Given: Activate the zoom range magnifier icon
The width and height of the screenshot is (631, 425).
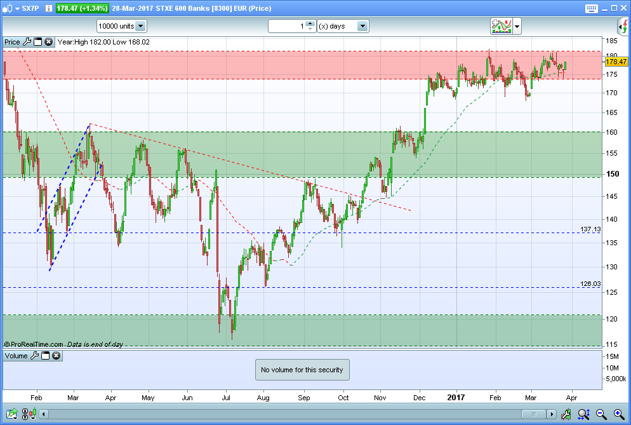Looking at the screenshot, I should (x=583, y=414).
